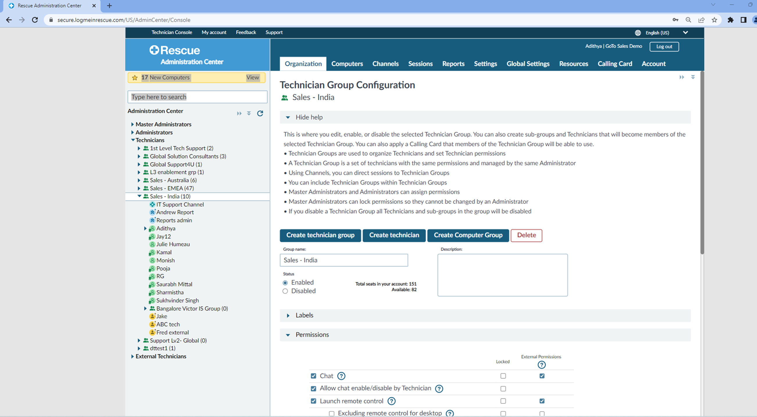Expand the Sales - EMEA technician group

click(139, 188)
